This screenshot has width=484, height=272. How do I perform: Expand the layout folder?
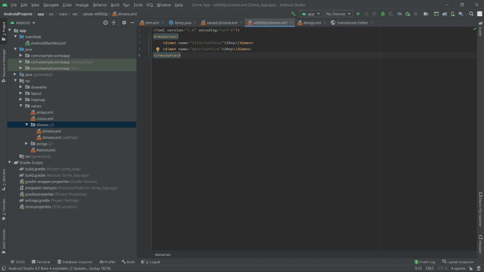(x=21, y=93)
